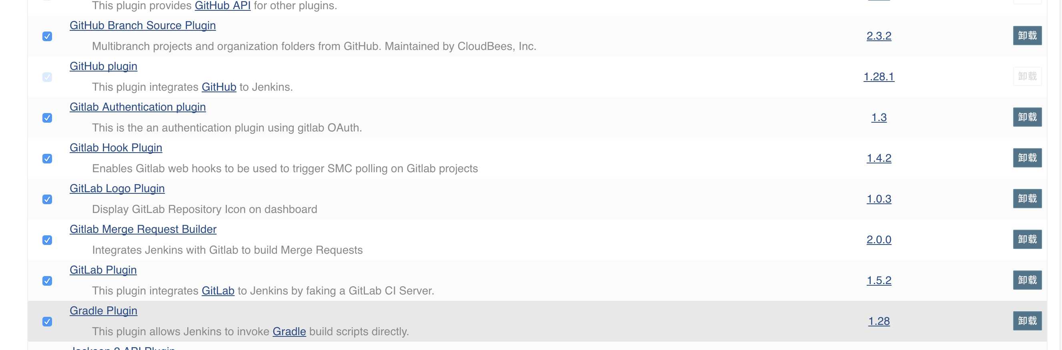Uninstall the Gradle Plugin
Viewport: 1062px width, 350px height.
point(1027,321)
